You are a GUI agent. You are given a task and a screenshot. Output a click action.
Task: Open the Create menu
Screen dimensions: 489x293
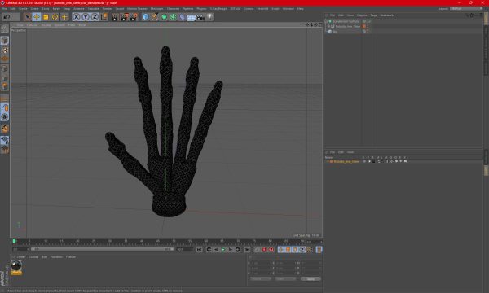(23, 9)
